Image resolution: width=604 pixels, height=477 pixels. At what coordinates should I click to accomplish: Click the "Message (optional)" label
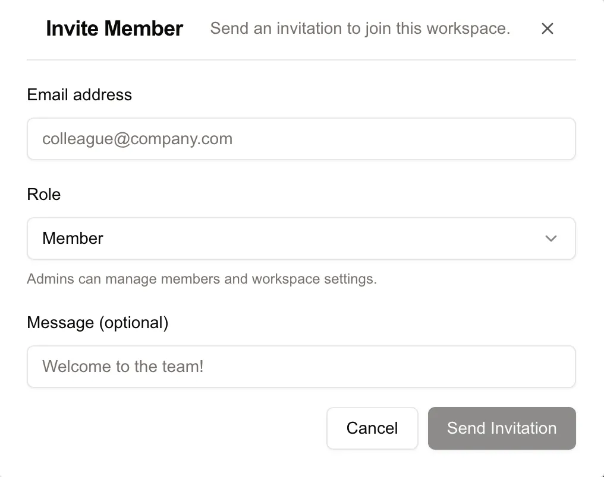click(97, 323)
